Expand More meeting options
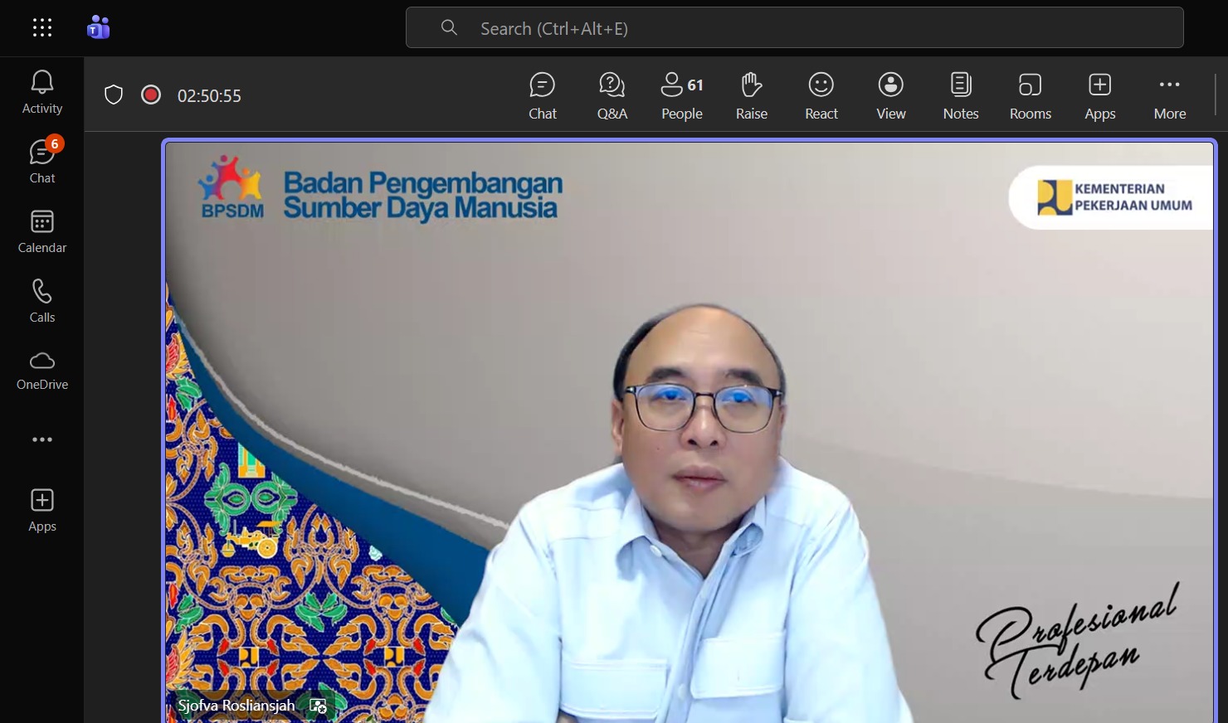 pos(1169,95)
